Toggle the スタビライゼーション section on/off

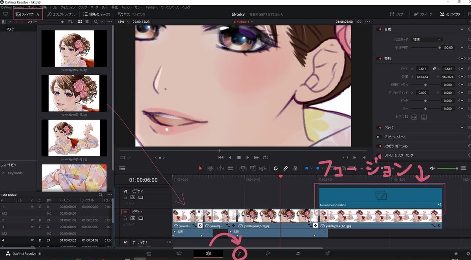click(379, 146)
